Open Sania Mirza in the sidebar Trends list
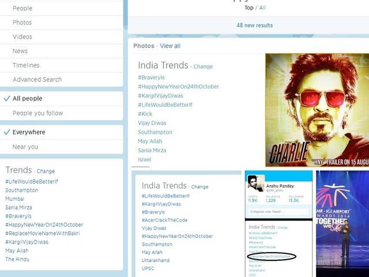The width and height of the screenshot is (369, 277). pos(18,208)
